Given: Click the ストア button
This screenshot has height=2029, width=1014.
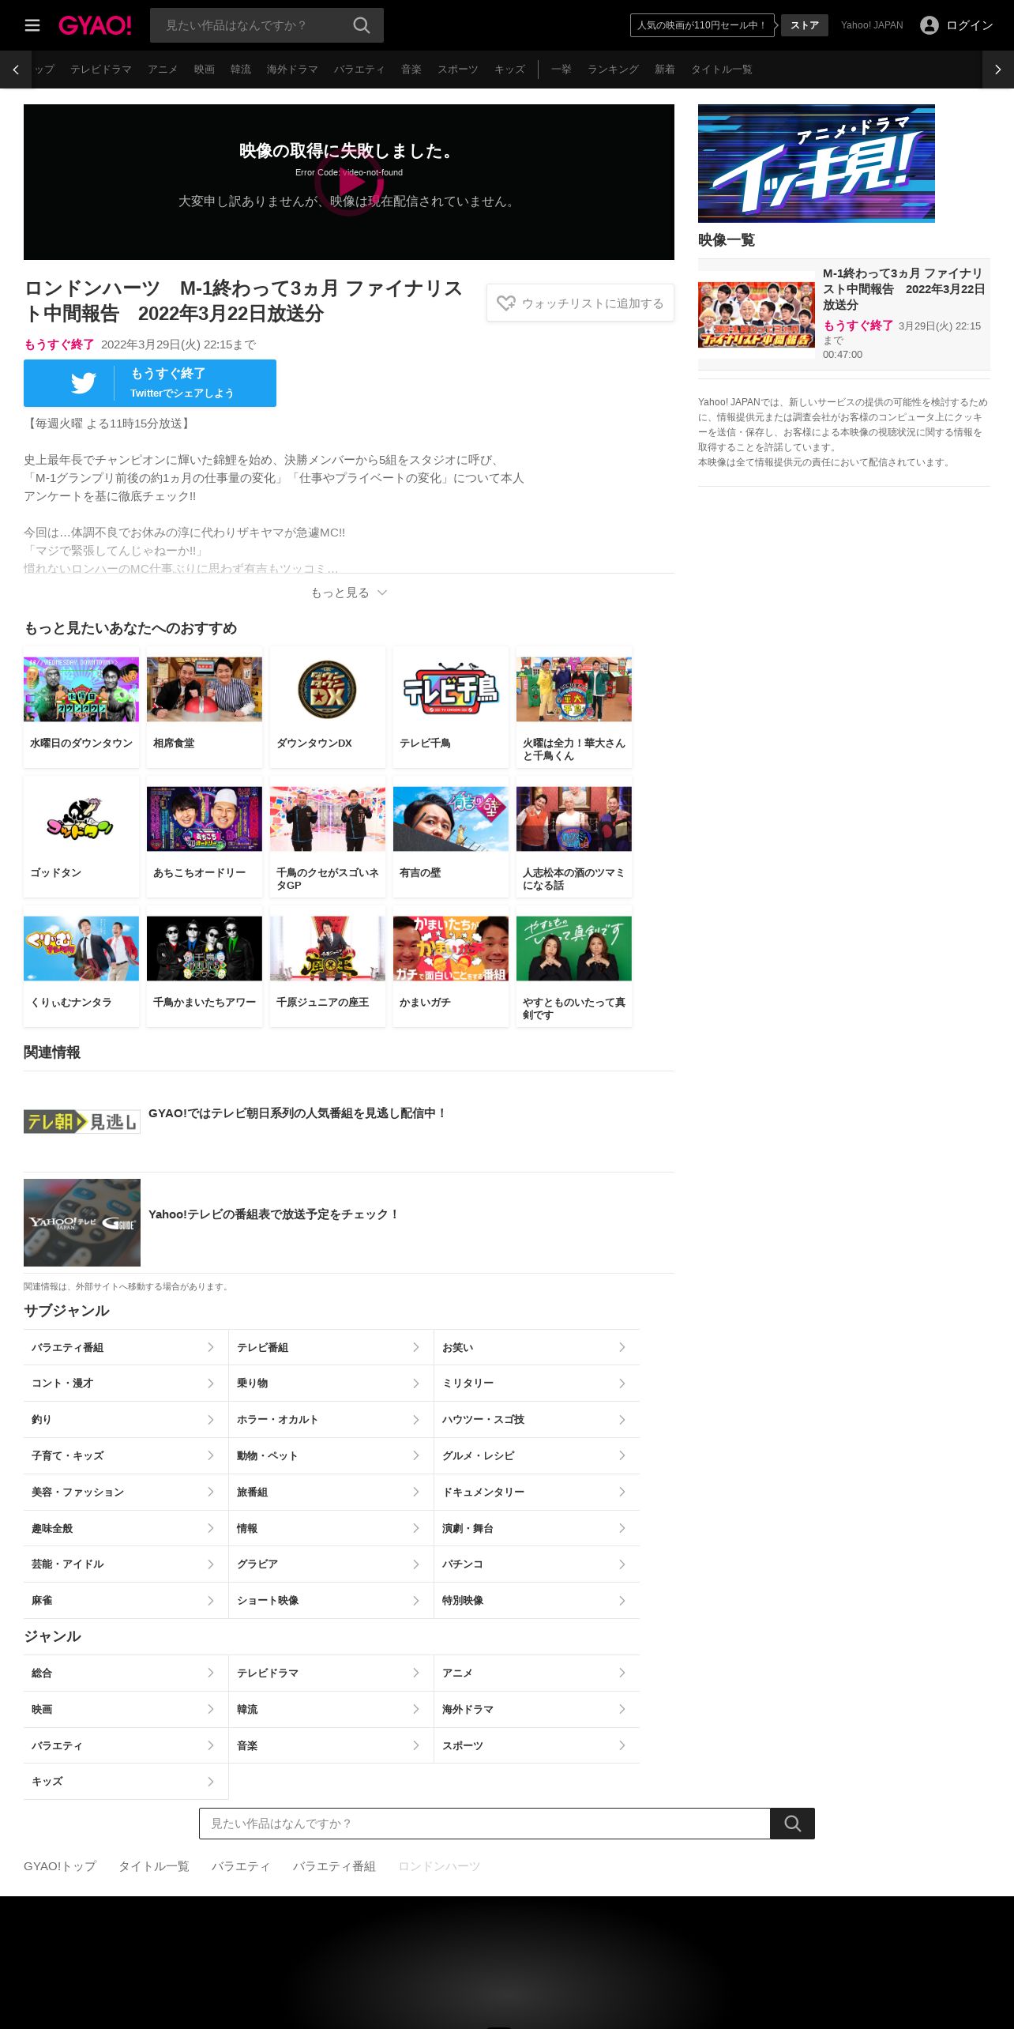Looking at the screenshot, I should (805, 25).
